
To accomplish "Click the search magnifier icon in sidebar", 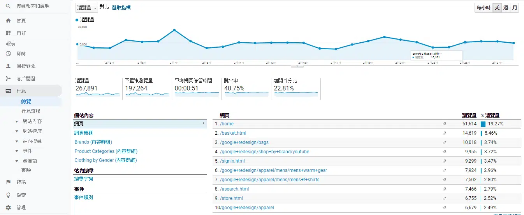I will click(x=8, y=7).
